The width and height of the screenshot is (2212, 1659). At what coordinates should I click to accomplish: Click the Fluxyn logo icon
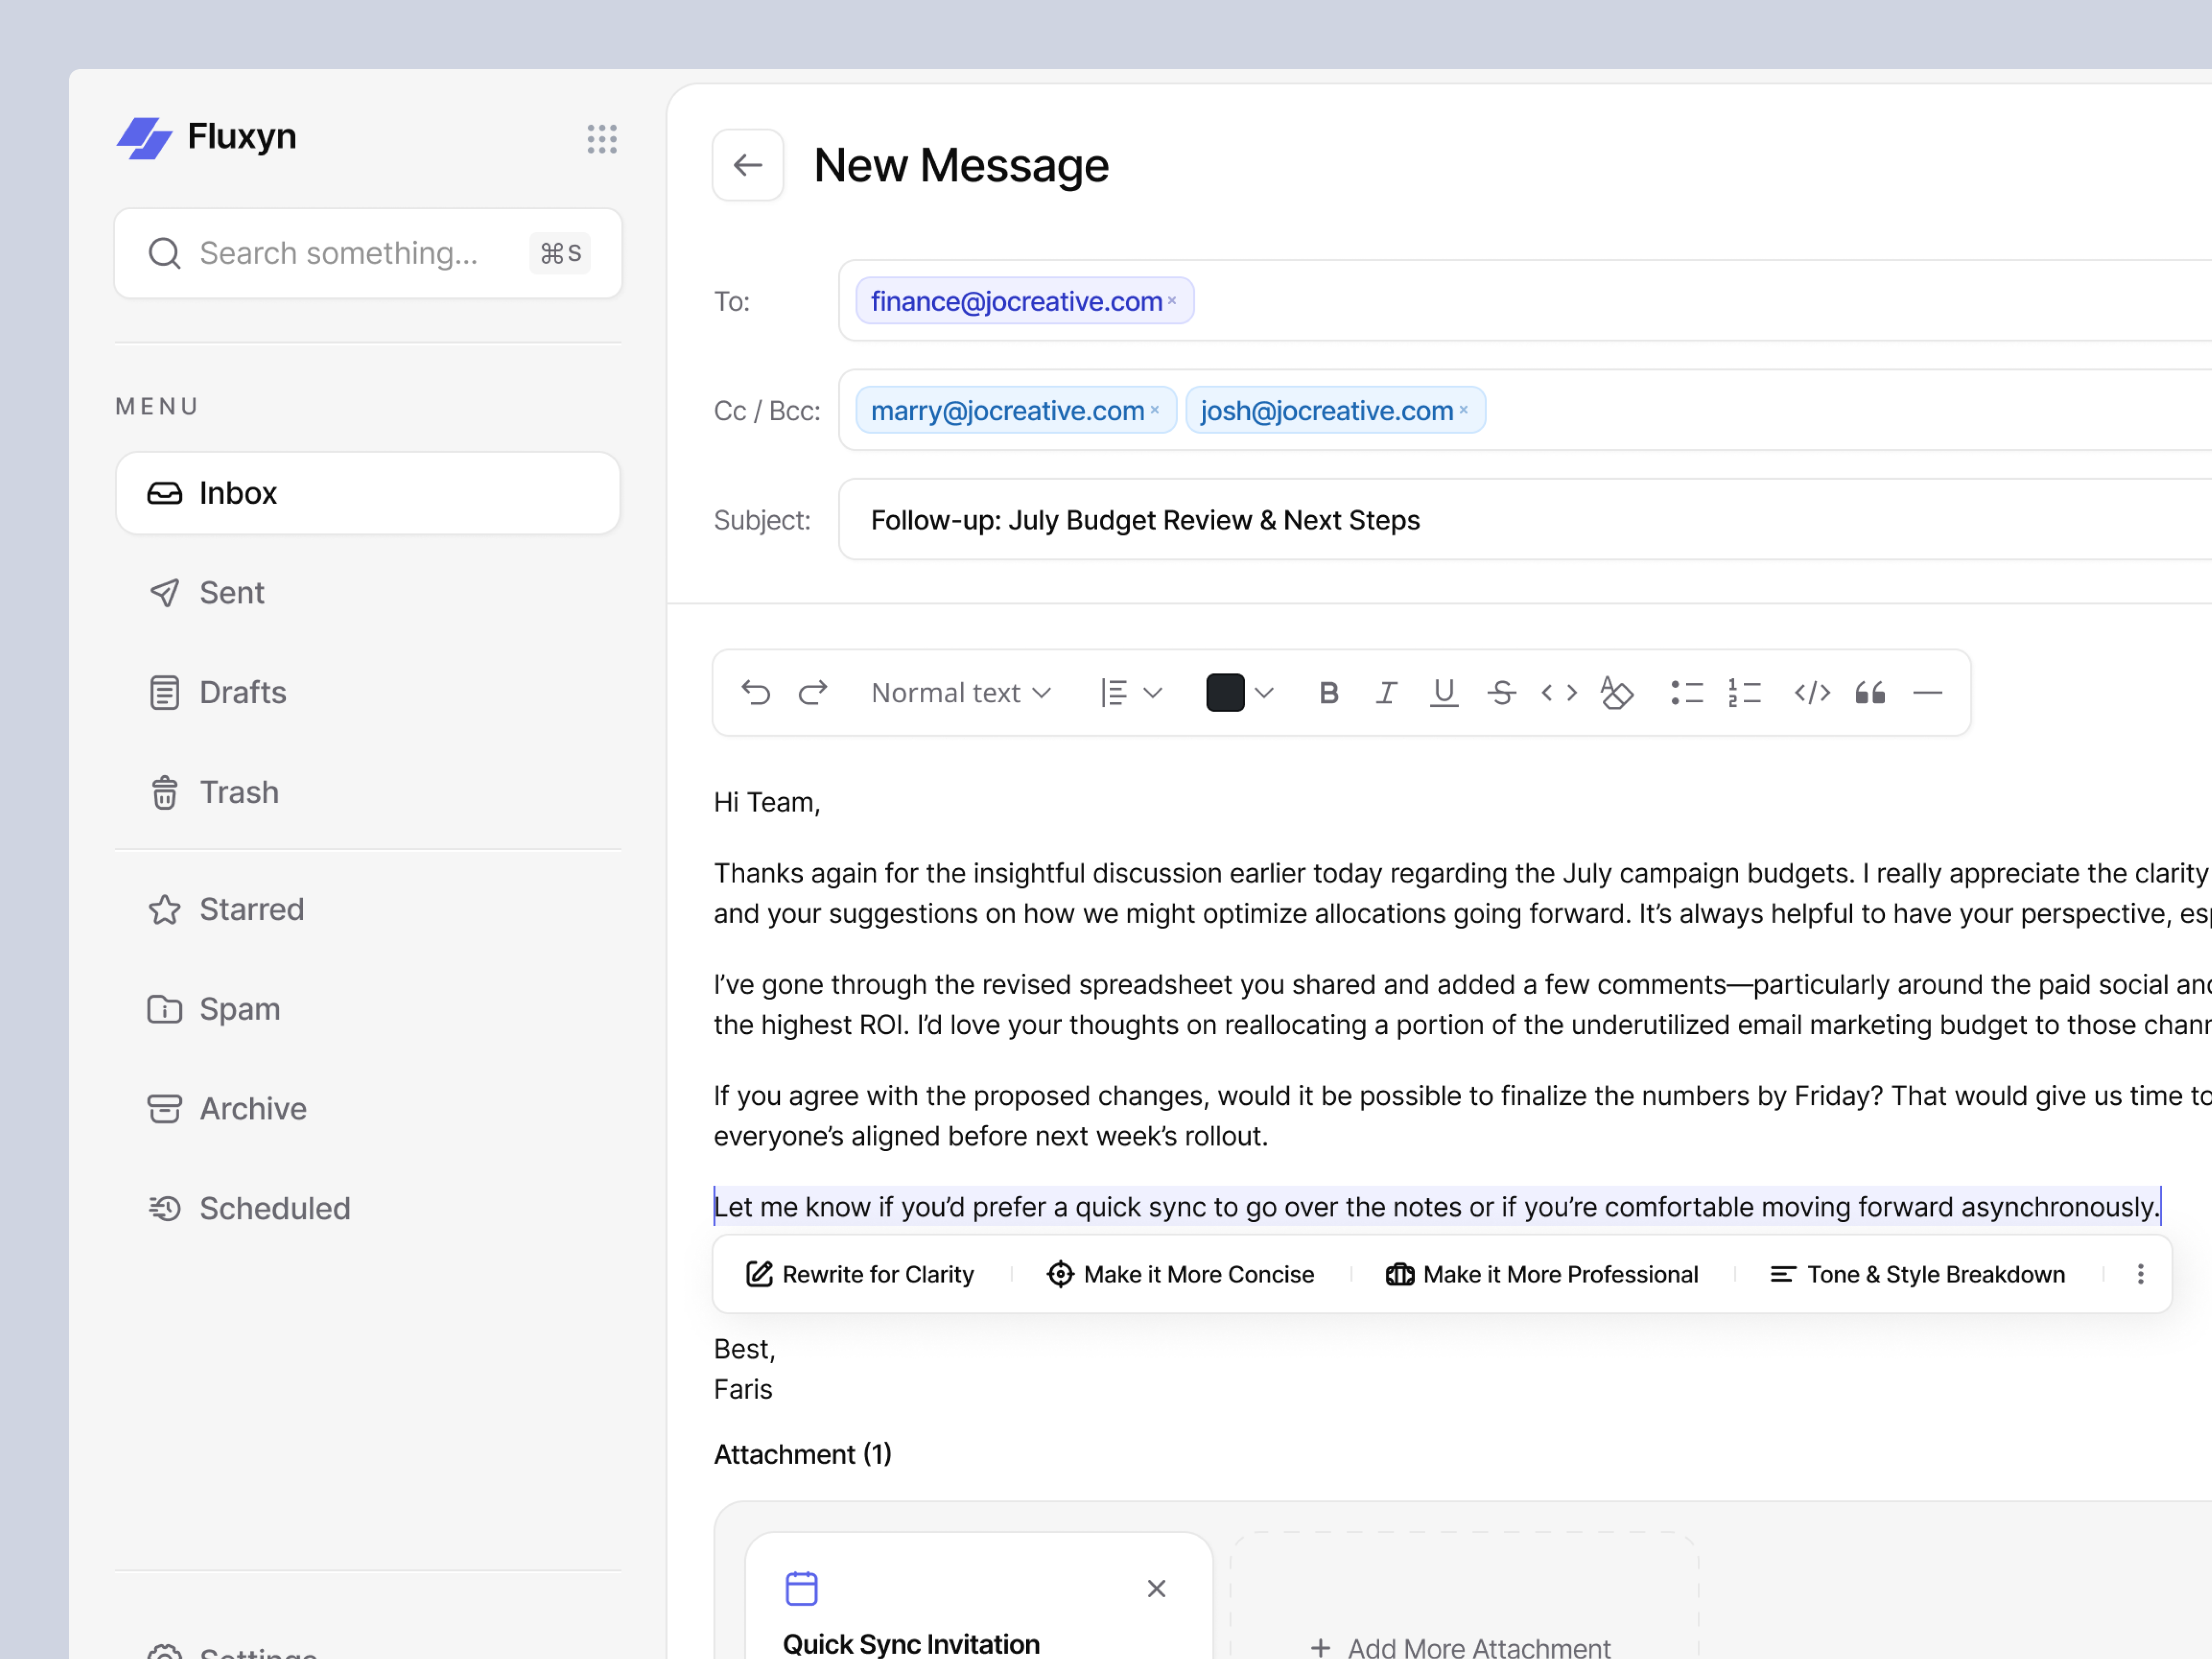pyautogui.click(x=145, y=138)
